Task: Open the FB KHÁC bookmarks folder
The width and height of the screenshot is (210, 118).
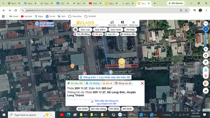Action: click(90, 16)
